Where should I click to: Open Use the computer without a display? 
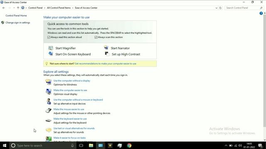pyautogui.click(x=72, y=81)
